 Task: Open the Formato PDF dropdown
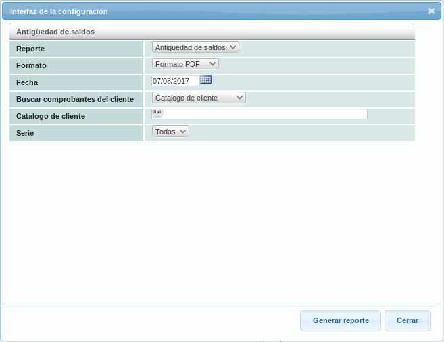pyautogui.click(x=185, y=64)
